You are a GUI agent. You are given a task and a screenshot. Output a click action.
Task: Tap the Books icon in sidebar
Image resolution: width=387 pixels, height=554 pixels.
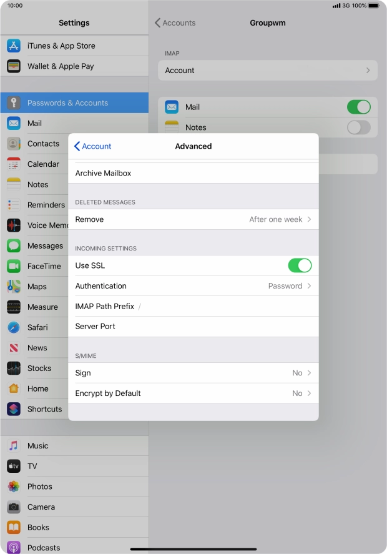coord(14,527)
